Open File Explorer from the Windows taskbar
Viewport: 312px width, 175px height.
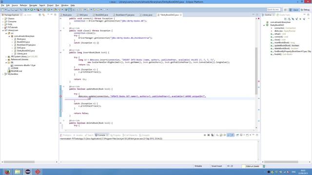18,172
